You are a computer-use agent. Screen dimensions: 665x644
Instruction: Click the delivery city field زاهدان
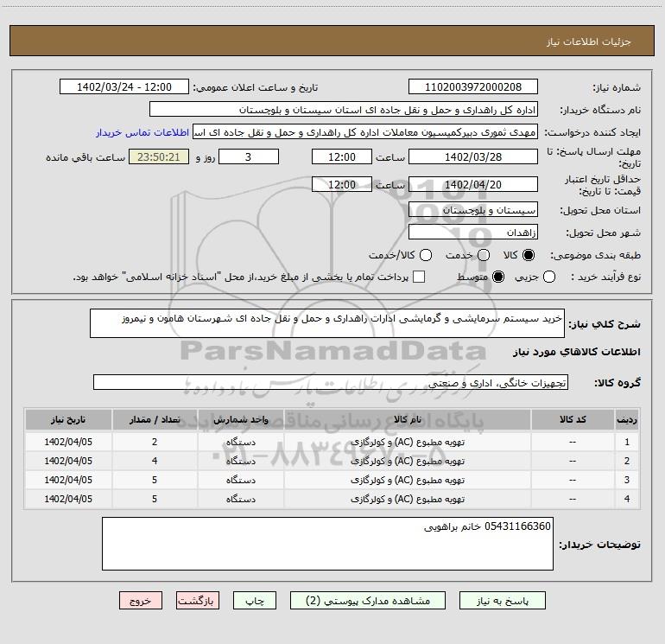(473, 233)
